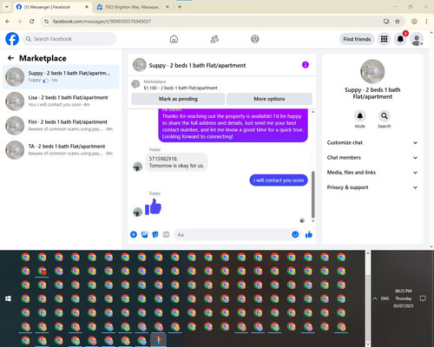Open the account profile avatar menu
The image size is (434, 347).
[417, 39]
